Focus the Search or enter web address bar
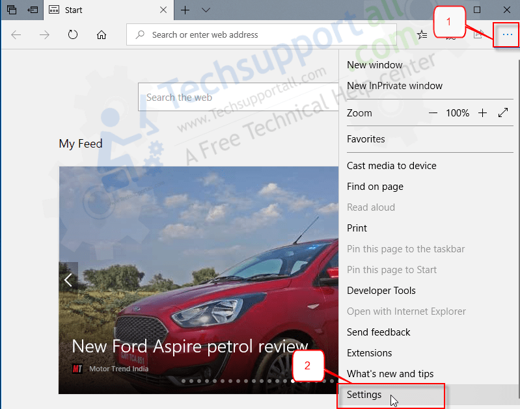Viewport: 520px width, 409px height. tap(262, 34)
